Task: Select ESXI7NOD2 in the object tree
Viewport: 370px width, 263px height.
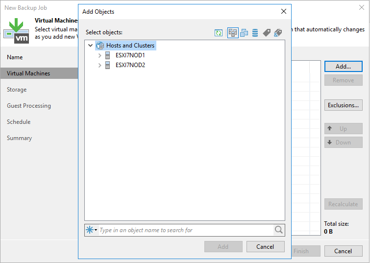Action: point(130,65)
